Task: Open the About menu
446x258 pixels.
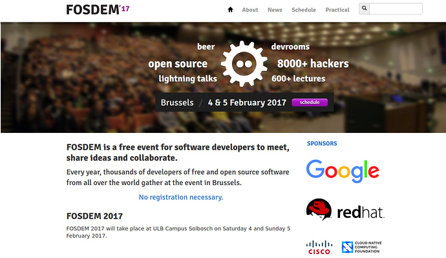Action: [x=250, y=10]
